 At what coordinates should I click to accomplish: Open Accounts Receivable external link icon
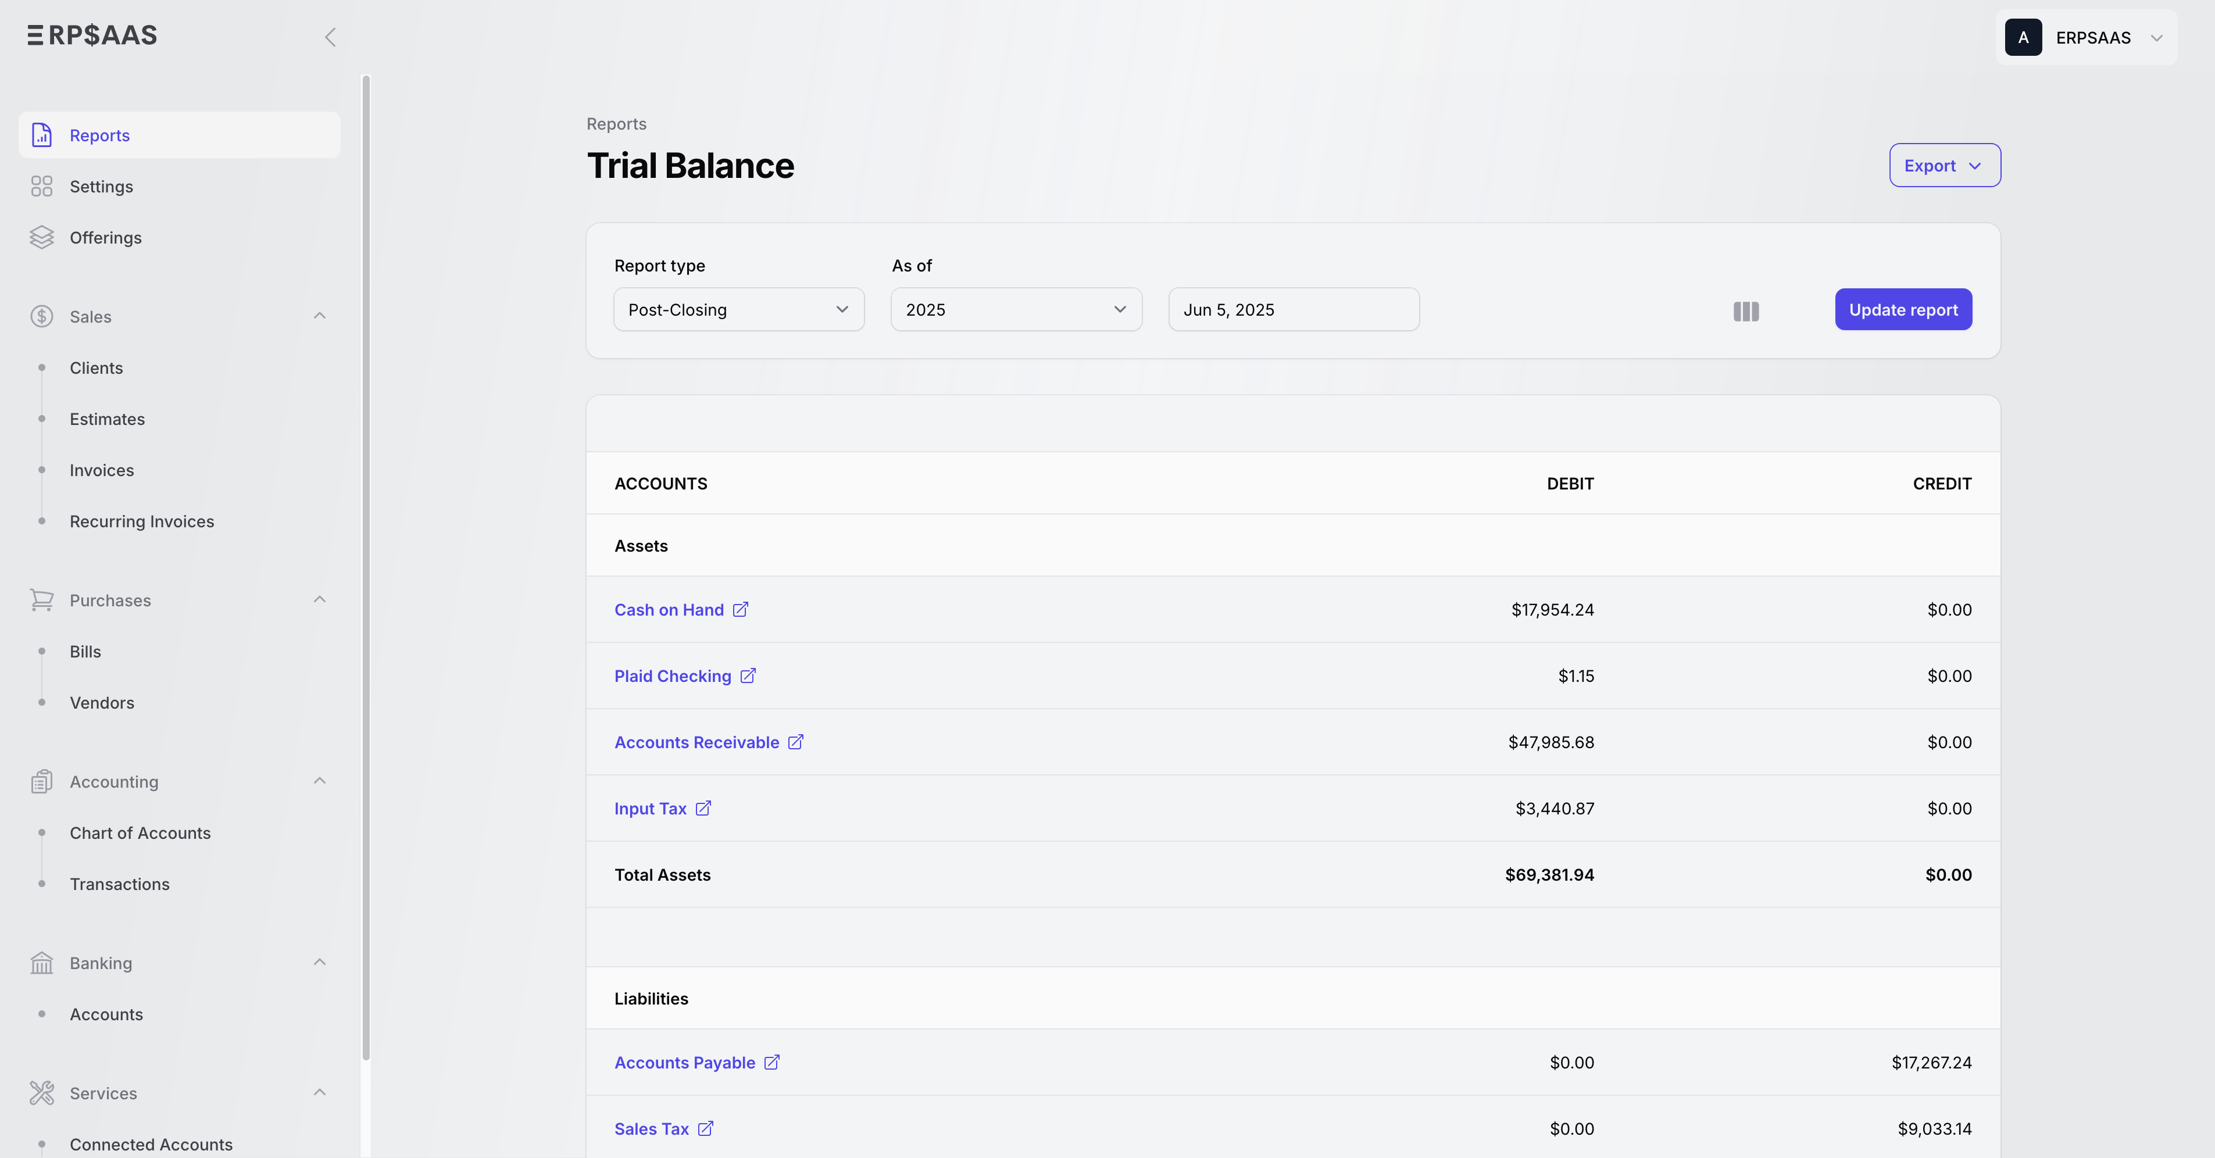[796, 742]
